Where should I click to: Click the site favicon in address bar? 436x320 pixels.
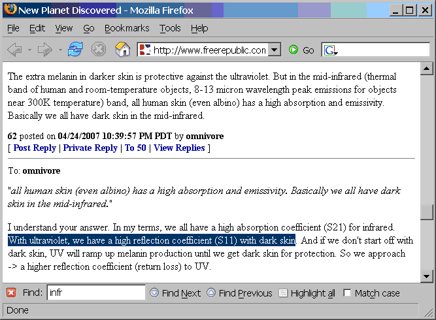145,50
